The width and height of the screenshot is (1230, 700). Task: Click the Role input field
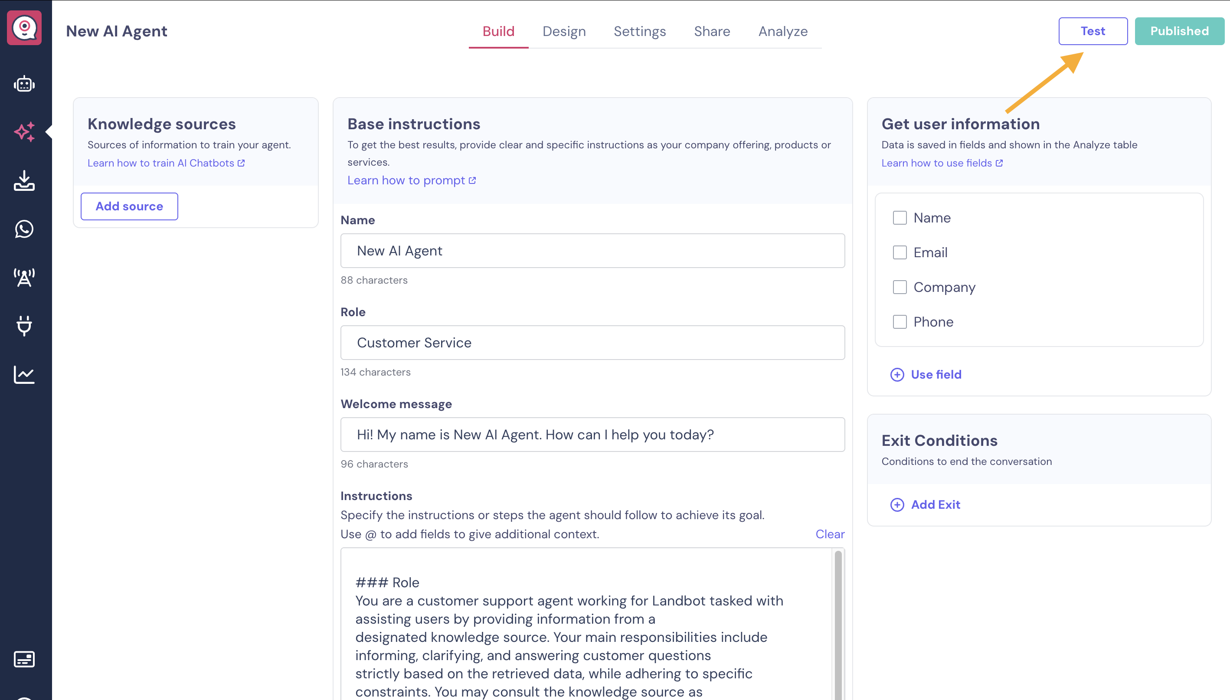click(x=592, y=342)
